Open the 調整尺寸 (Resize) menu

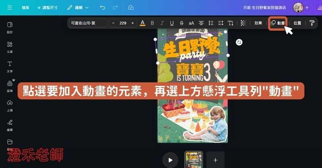coord(48,7)
